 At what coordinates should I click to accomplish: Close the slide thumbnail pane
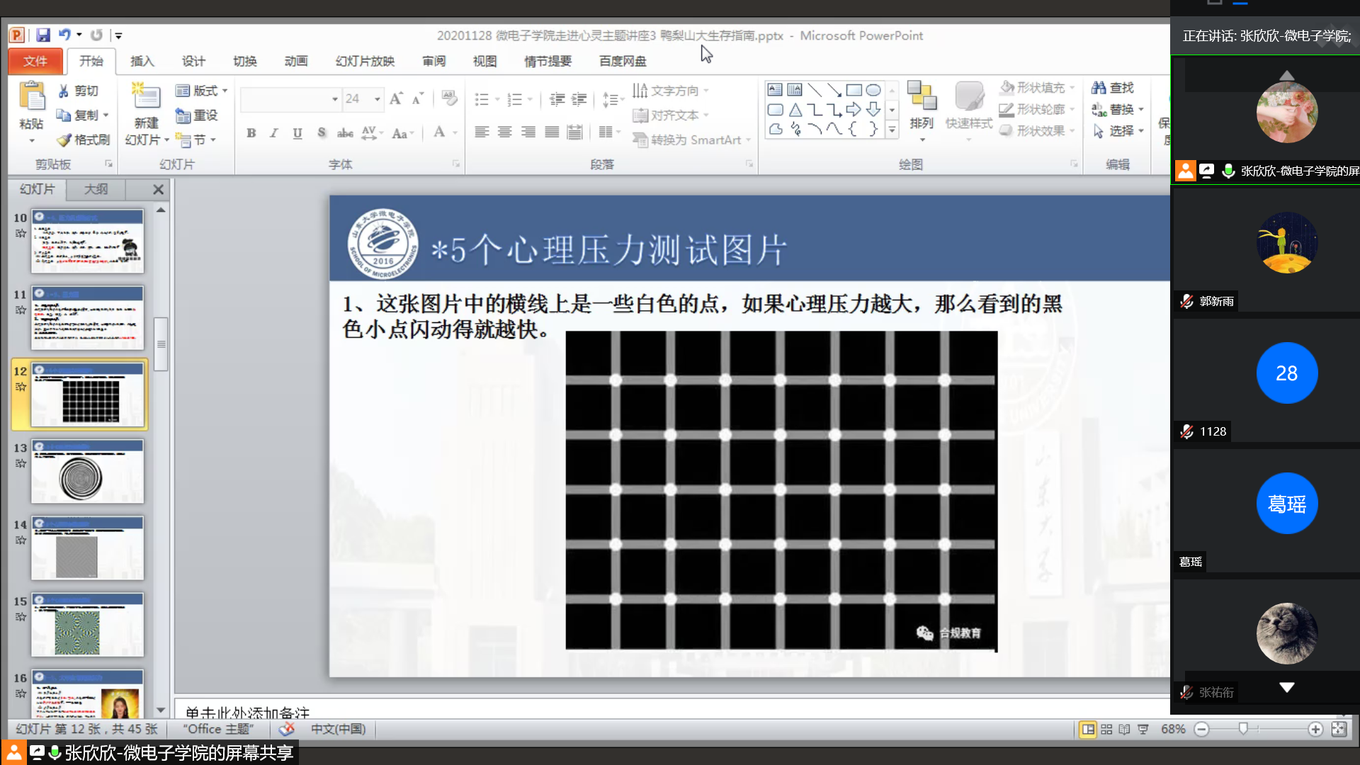coord(158,189)
